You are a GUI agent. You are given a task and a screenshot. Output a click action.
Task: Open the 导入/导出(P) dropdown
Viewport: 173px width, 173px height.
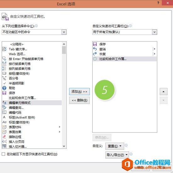pyautogui.click(x=117, y=155)
